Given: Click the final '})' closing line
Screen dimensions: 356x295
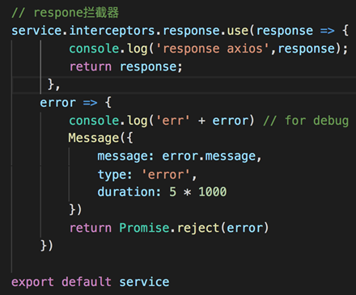Looking at the screenshot, I should (46, 246).
